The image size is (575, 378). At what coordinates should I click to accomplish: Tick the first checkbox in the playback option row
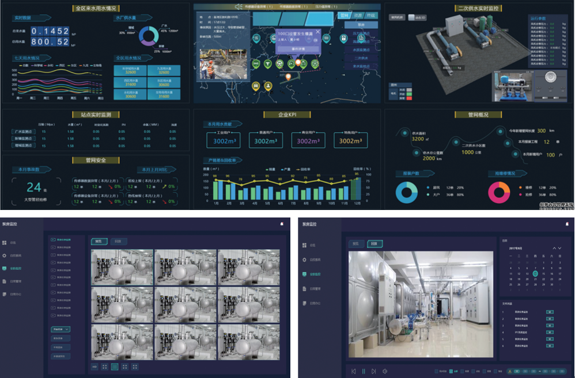click(436, 372)
